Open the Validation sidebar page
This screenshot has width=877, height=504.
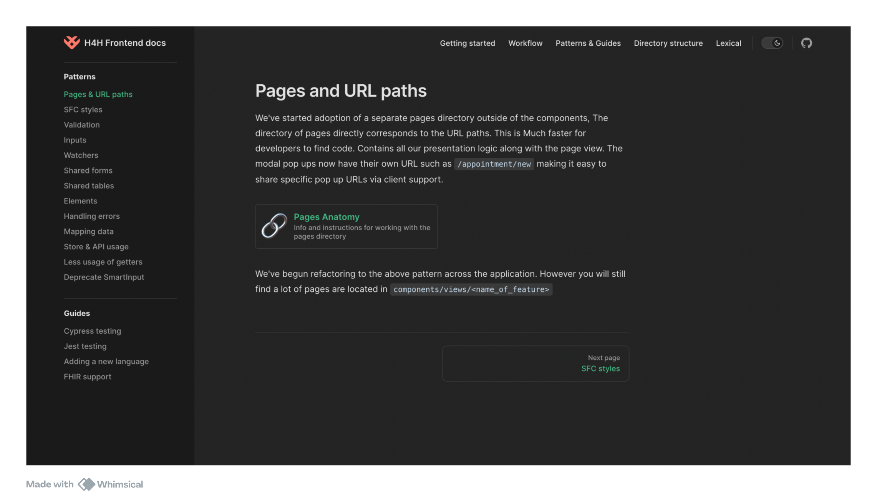point(81,125)
